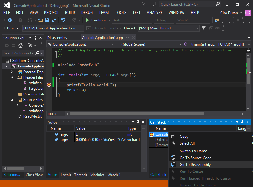Click the user account CD avatar
The height and width of the screenshot is (187, 253).
(x=248, y=13)
